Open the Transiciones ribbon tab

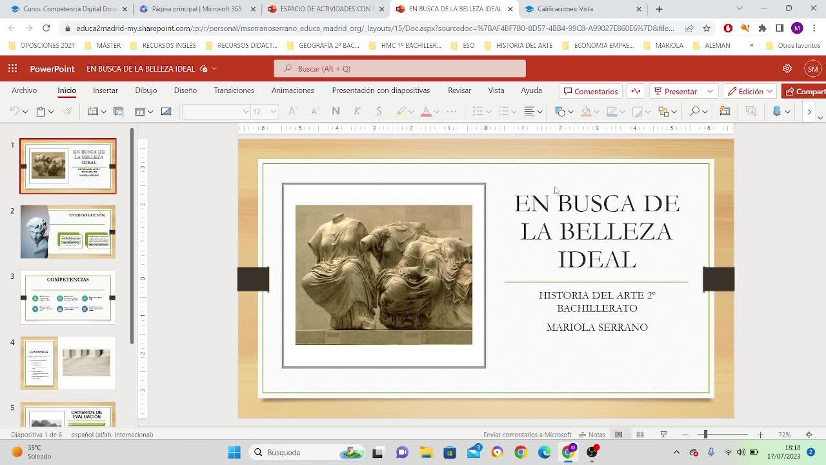click(x=234, y=90)
